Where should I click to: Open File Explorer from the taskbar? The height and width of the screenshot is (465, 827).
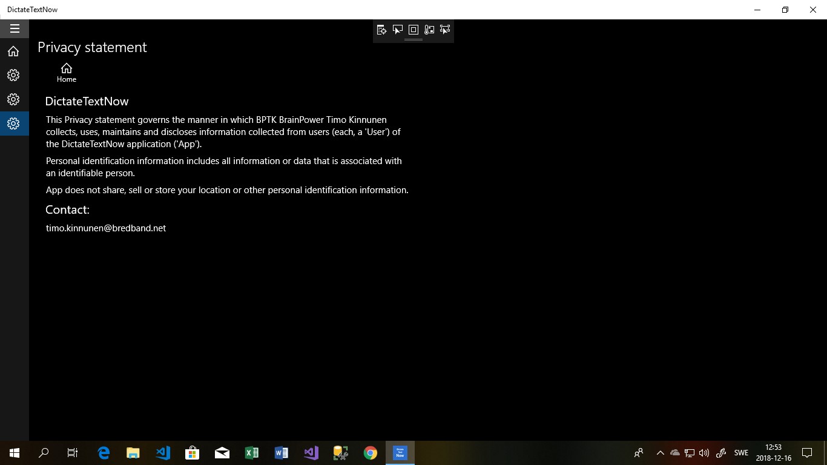click(x=133, y=453)
